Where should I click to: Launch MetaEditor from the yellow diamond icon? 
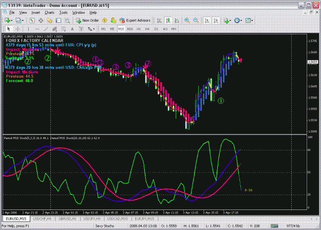(x=105, y=21)
